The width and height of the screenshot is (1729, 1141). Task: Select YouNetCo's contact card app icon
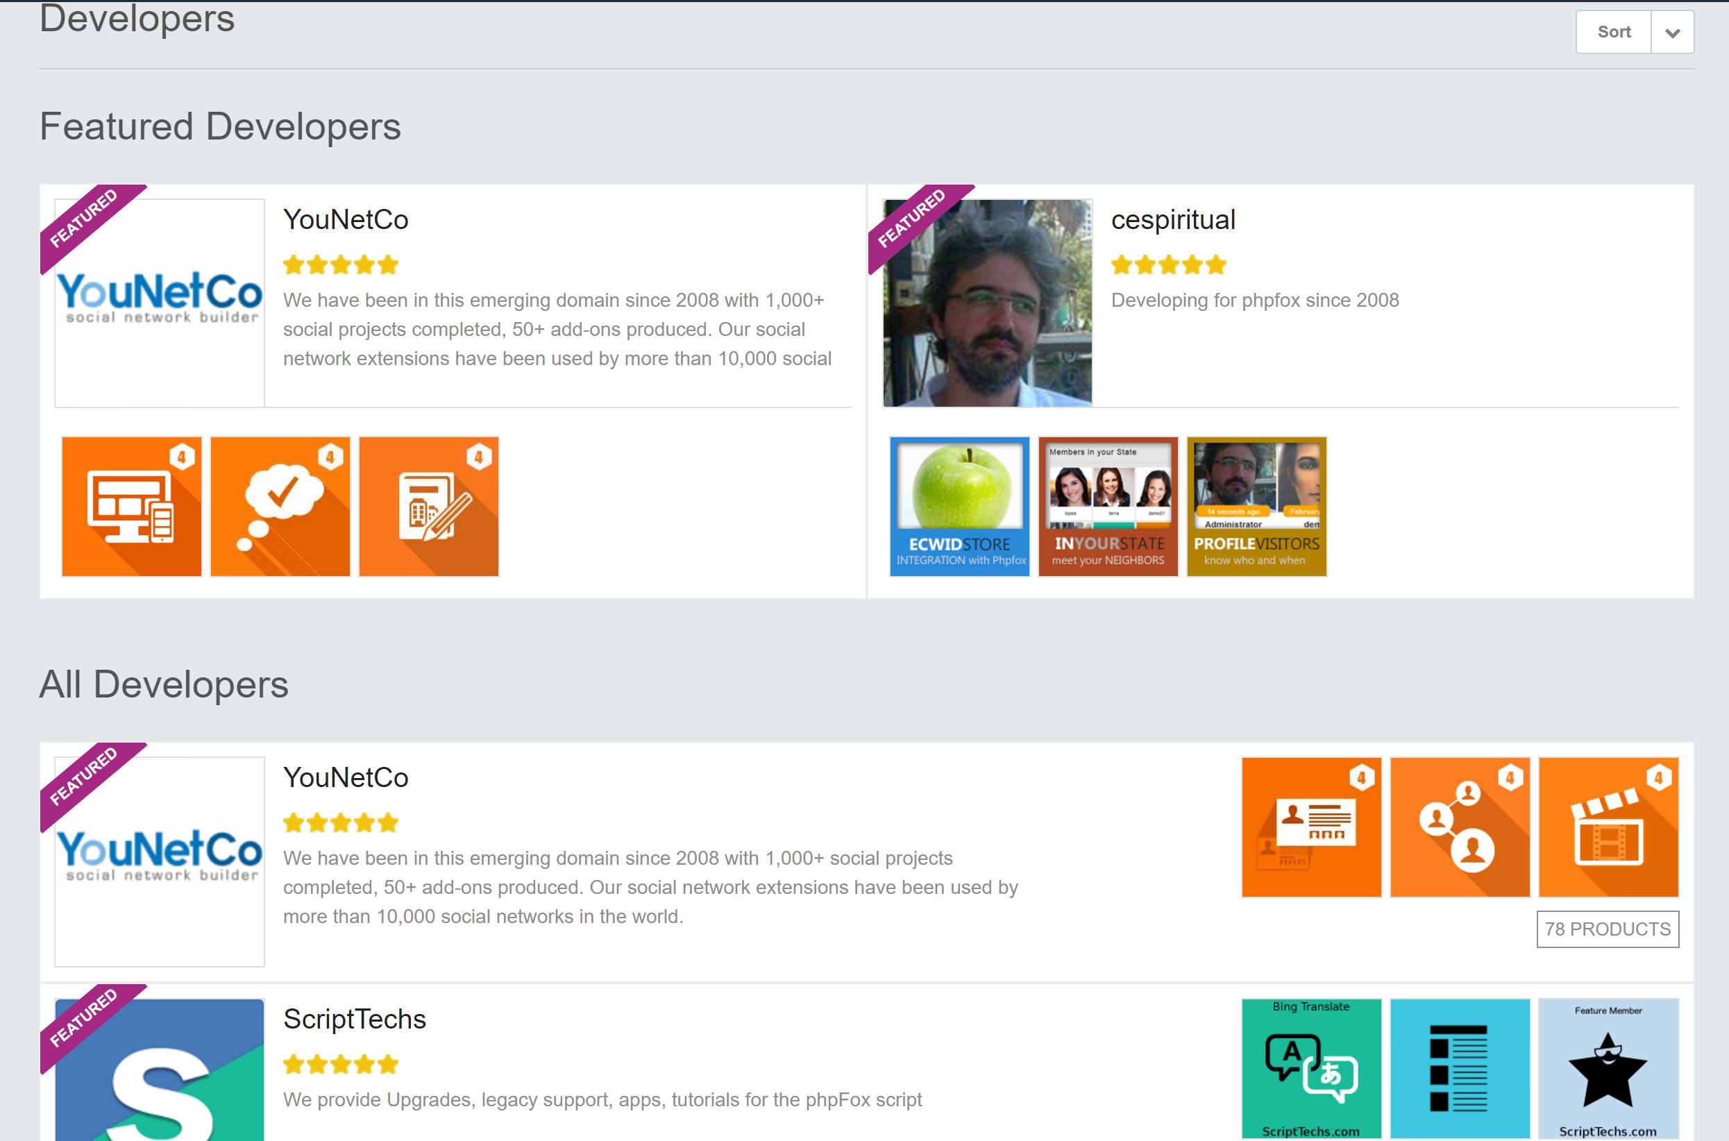[x=1310, y=826]
